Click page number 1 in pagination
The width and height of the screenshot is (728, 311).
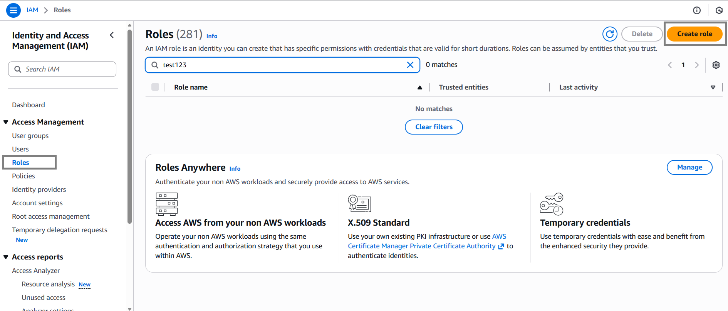pos(683,65)
